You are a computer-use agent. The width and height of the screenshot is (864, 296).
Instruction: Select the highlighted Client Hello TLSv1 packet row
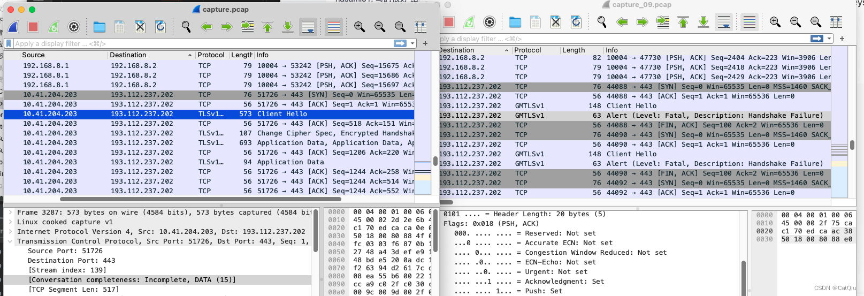tap(209, 114)
